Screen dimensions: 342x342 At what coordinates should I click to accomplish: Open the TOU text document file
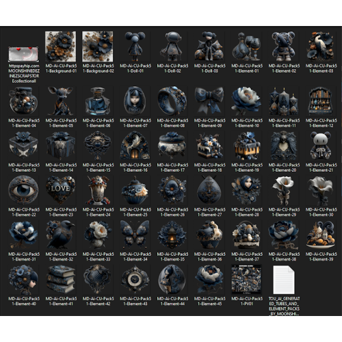click(x=284, y=280)
